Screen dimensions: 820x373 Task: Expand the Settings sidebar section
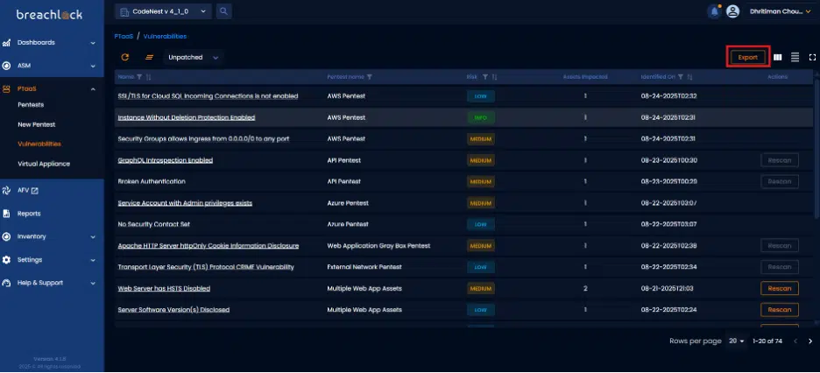click(93, 260)
